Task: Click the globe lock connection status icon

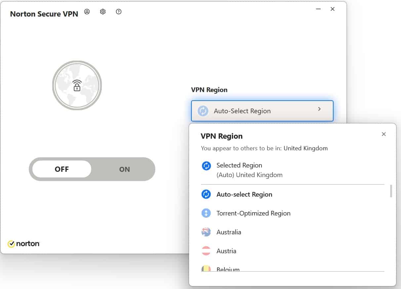Action: click(x=77, y=85)
